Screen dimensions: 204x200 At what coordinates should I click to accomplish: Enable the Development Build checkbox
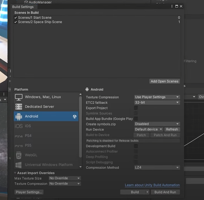[x=136, y=146]
